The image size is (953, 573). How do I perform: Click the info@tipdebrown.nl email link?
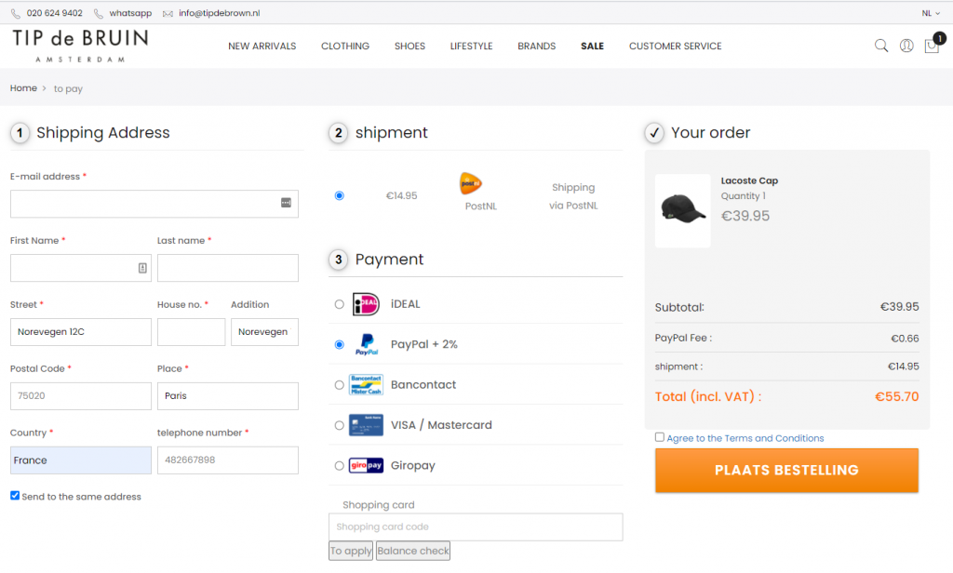tap(220, 13)
